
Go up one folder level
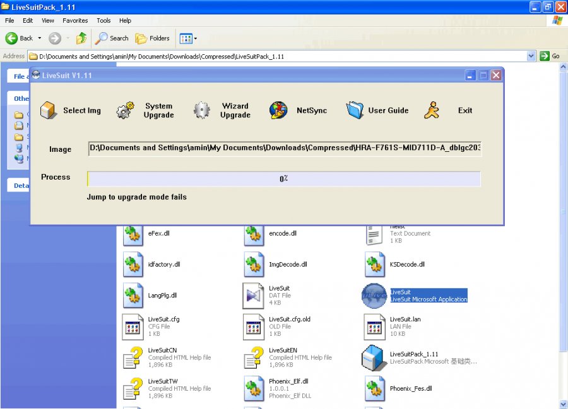click(81, 38)
